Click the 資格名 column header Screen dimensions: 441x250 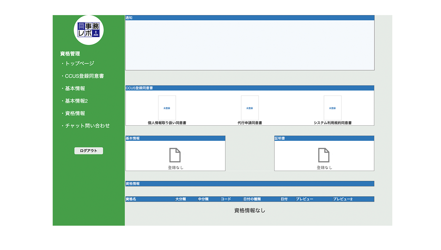tap(131, 199)
